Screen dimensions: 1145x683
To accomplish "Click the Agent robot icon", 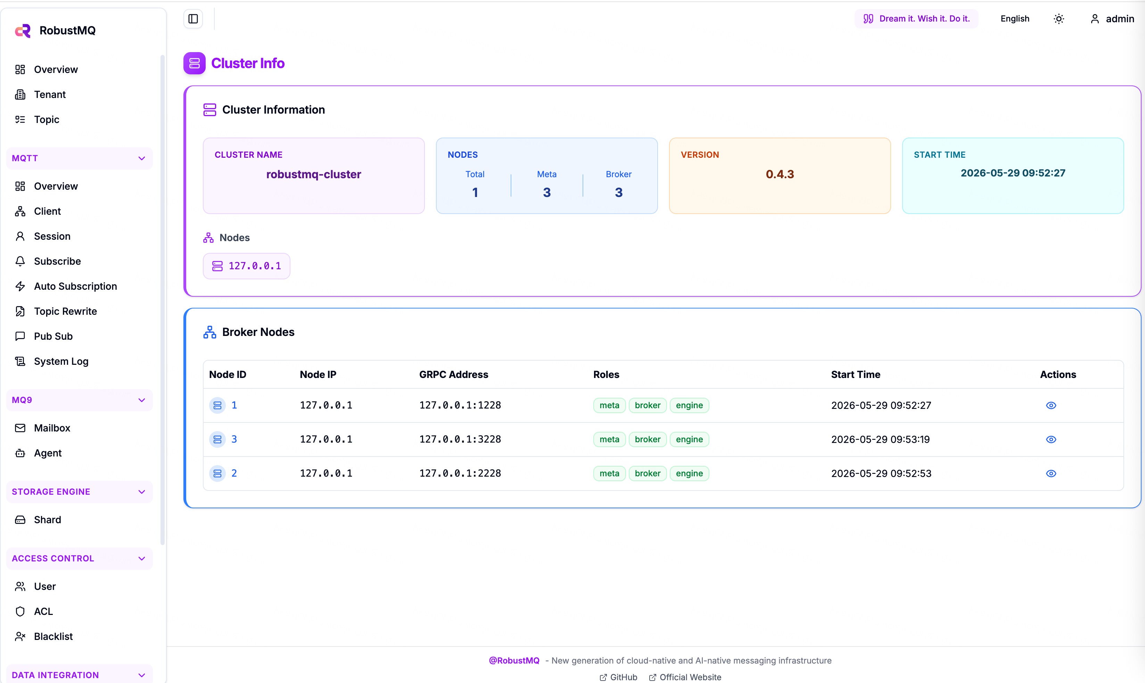I will (x=20, y=453).
